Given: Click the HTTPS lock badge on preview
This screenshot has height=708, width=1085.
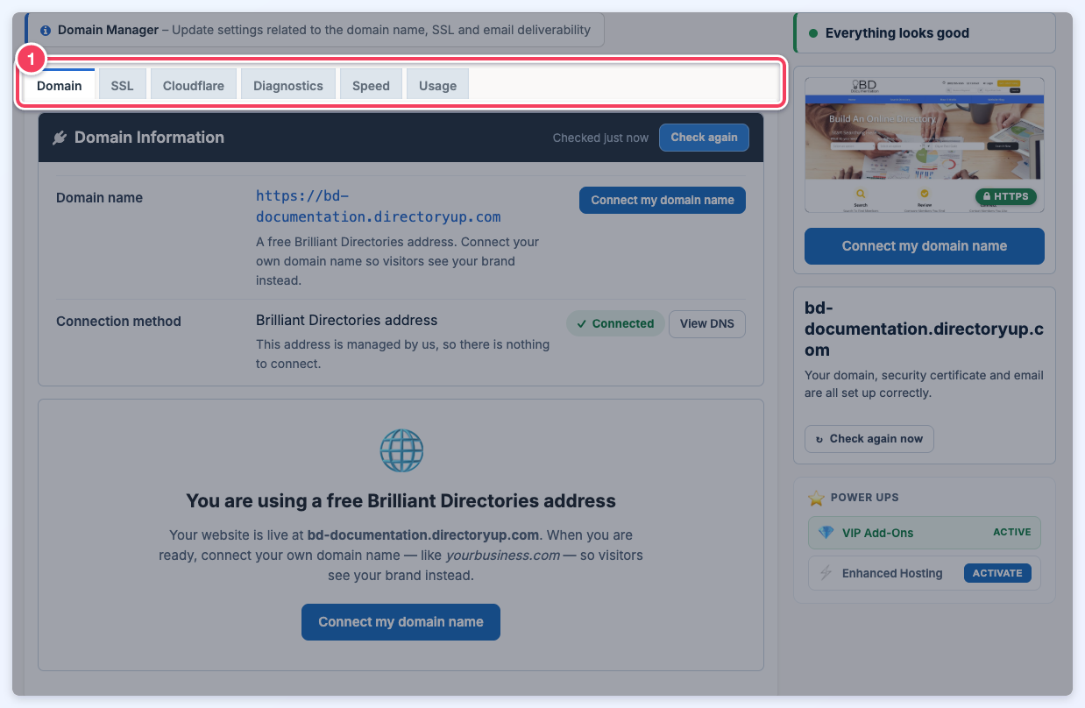Looking at the screenshot, I should pyautogui.click(x=1005, y=196).
